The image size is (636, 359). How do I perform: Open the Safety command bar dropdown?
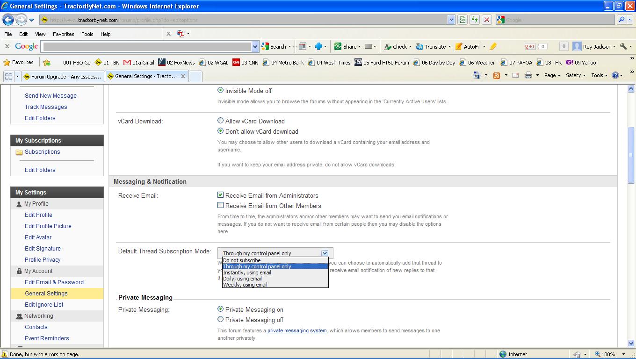575,76
